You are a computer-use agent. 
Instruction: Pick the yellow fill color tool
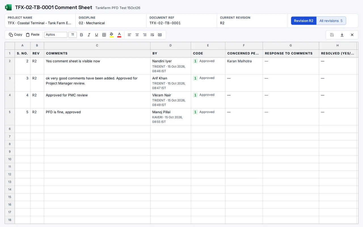click(x=112, y=35)
